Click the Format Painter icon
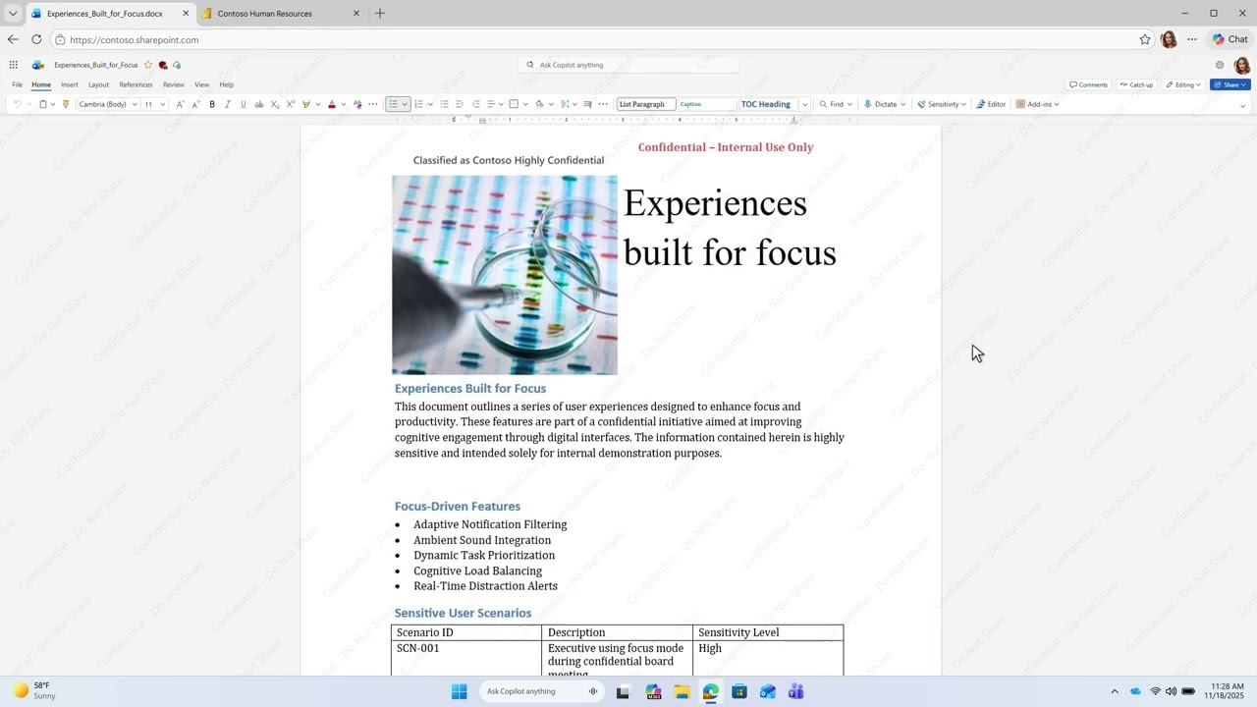 (66, 104)
